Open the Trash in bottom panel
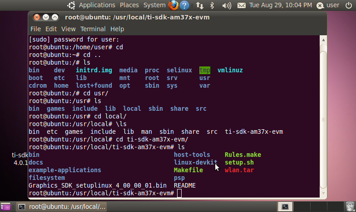Image resolution: width=356 pixels, height=212 pixels. pyautogui.click(x=350, y=207)
